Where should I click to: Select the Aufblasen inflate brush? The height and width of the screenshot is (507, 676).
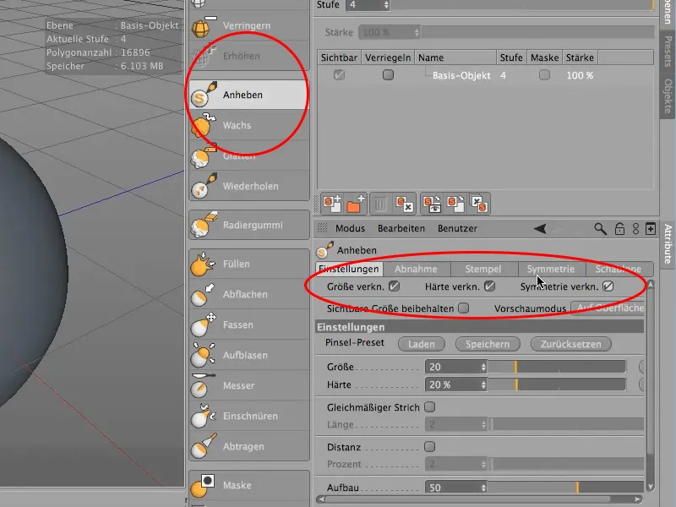(x=249, y=355)
